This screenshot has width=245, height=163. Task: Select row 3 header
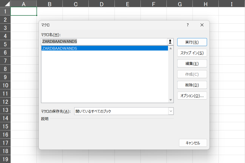[5, 28]
